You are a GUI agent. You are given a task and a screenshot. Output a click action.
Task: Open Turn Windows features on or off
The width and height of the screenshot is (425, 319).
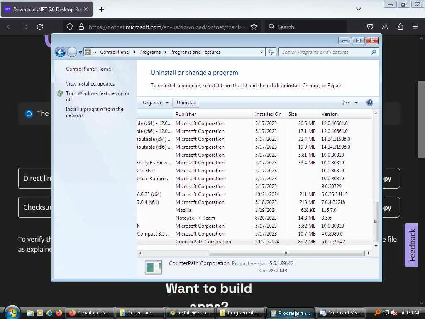coord(98,96)
